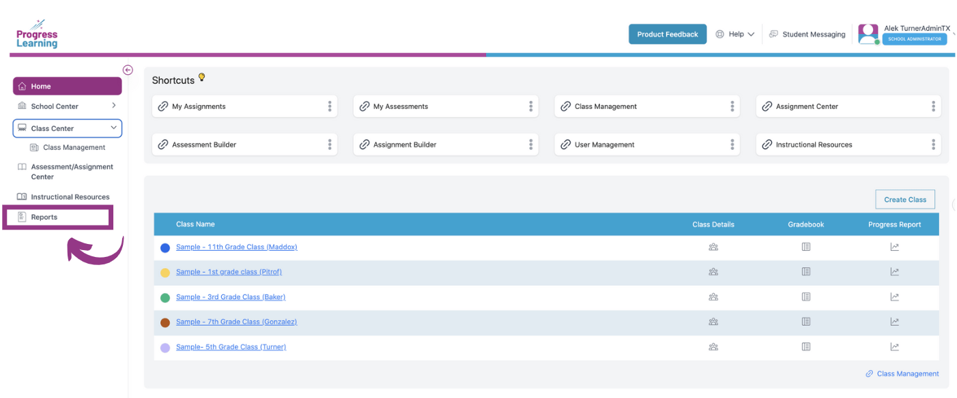Open the Assignment Center shortcut
The height and width of the screenshot is (398, 957).
click(x=848, y=106)
